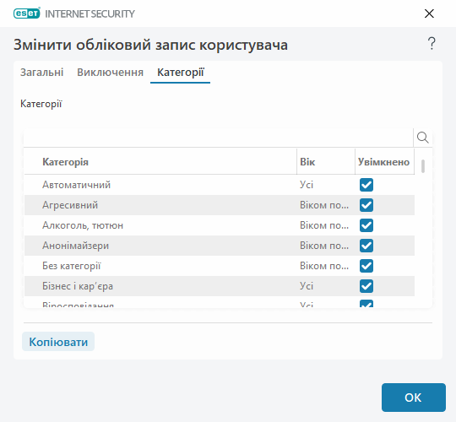
Task: Toggle the Агресивний enabled checkbox
Action: coord(366,205)
